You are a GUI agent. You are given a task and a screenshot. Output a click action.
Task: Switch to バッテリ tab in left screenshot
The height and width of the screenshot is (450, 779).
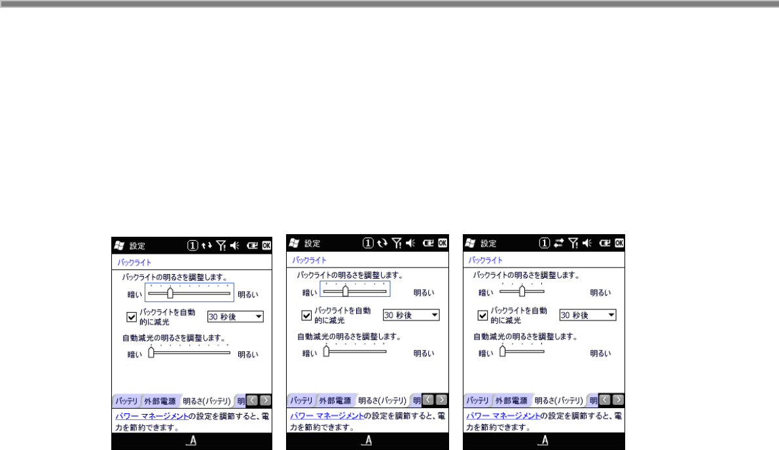click(127, 401)
